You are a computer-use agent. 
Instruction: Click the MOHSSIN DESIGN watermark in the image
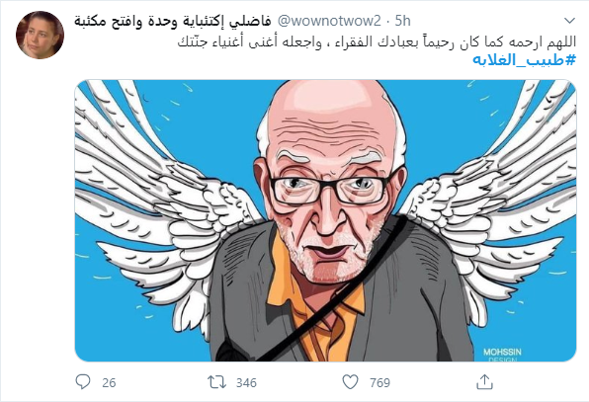pos(502,355)
